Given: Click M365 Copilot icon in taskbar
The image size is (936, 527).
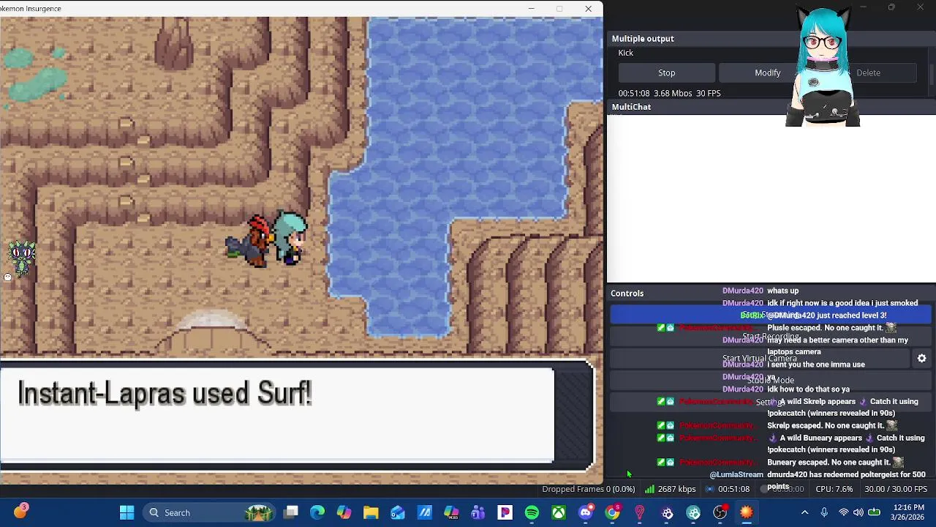Looking at the screenshot, I should [x=451, y=512].
